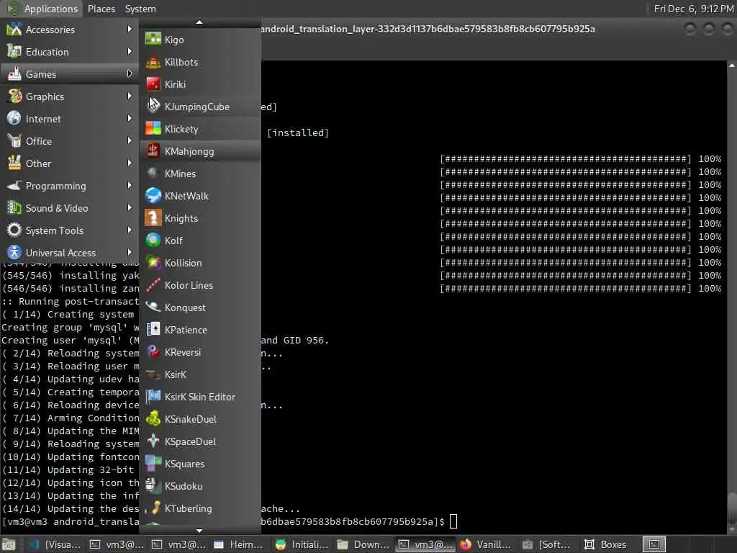The image size is (737, 553).
Task: Open KTuberling game
Action: tap(200, 508)
